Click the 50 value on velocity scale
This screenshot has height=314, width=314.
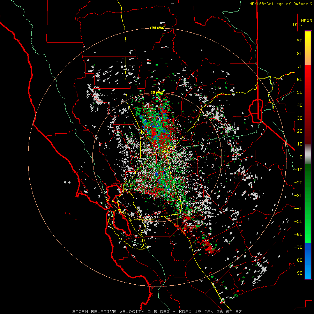[300, 92]
